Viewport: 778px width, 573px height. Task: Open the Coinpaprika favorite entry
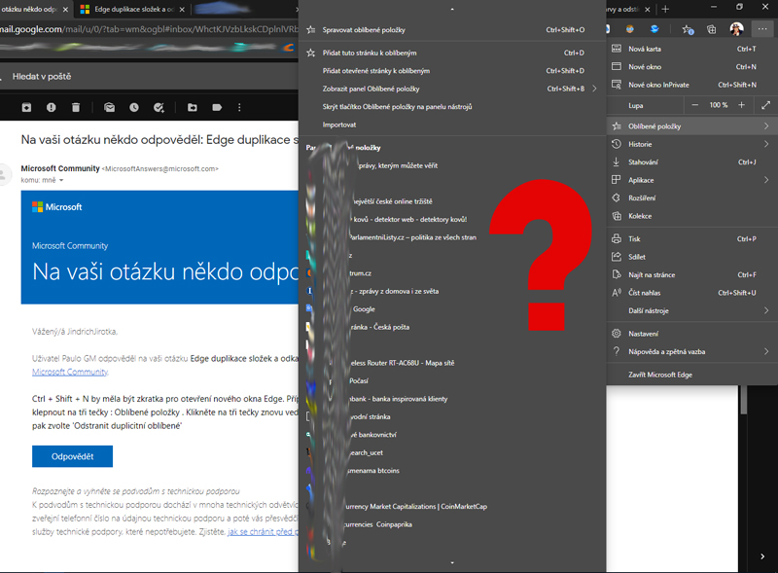pos(451,524)
